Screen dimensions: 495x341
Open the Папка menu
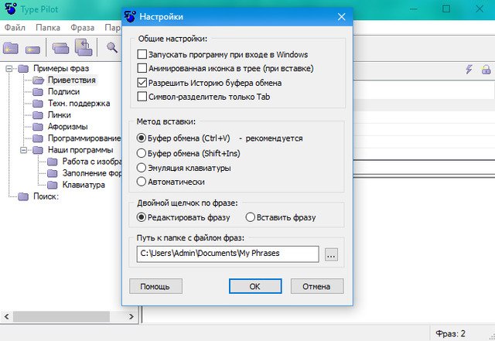pos(48,28)
